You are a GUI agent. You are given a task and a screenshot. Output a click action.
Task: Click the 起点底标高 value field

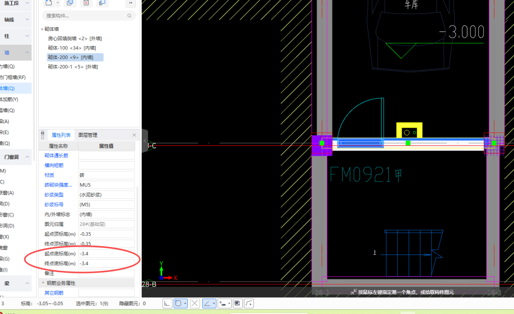point(106,254)
